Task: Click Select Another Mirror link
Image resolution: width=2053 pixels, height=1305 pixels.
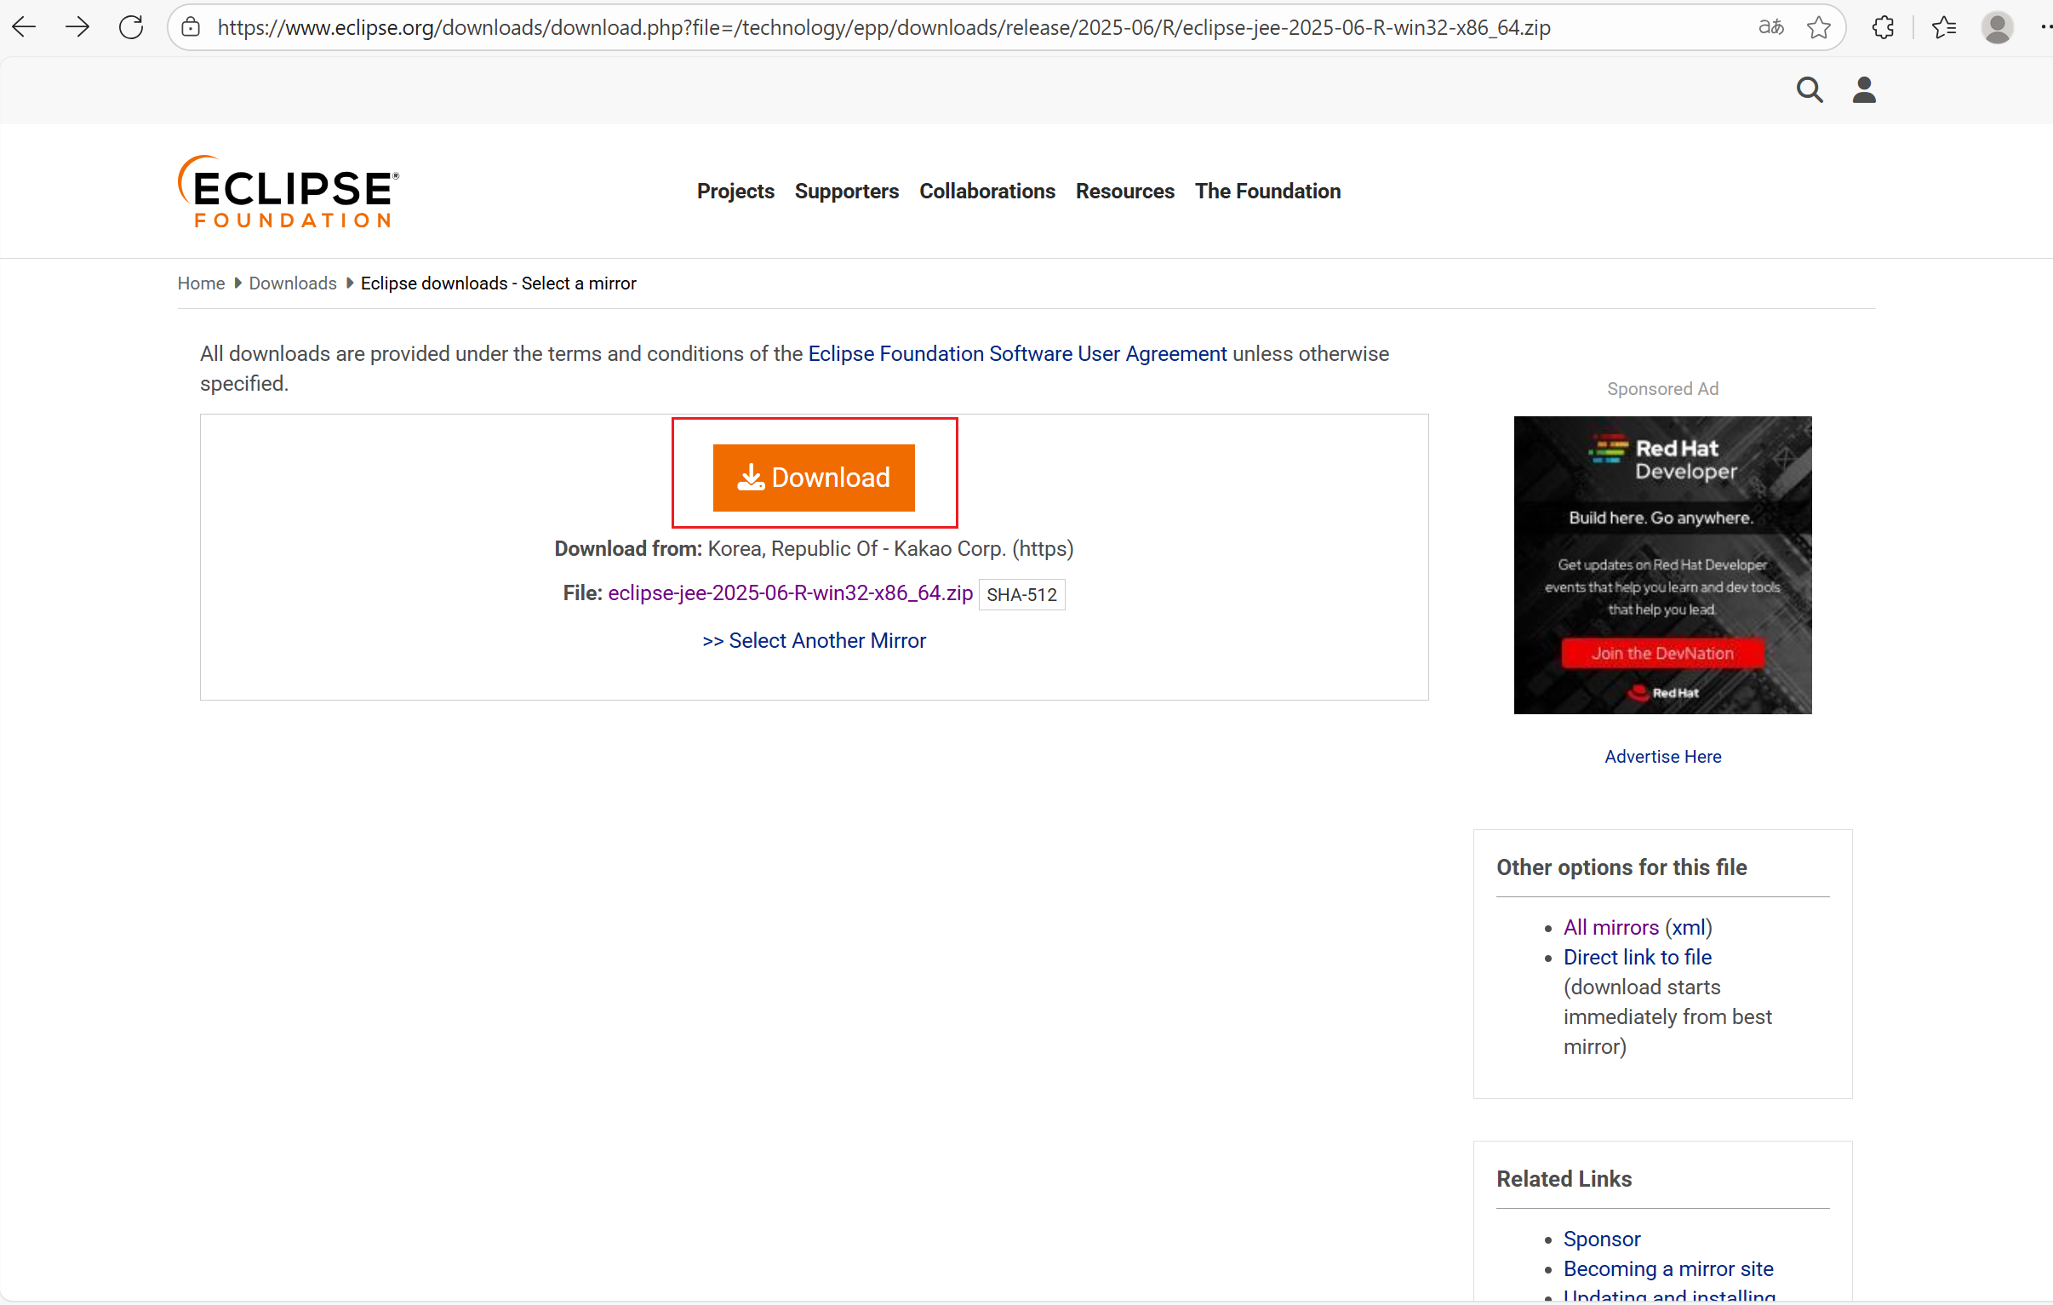Action: click(814, 640)
